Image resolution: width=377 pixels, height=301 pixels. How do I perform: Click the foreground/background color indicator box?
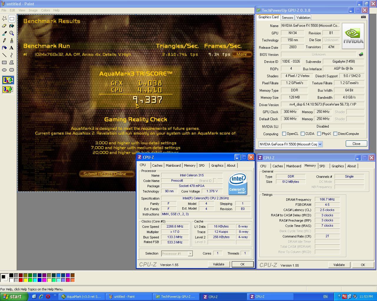click(4, 277)
